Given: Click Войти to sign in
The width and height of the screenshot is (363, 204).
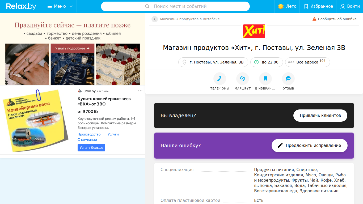Looking at the screenshot, I should 350,6.
